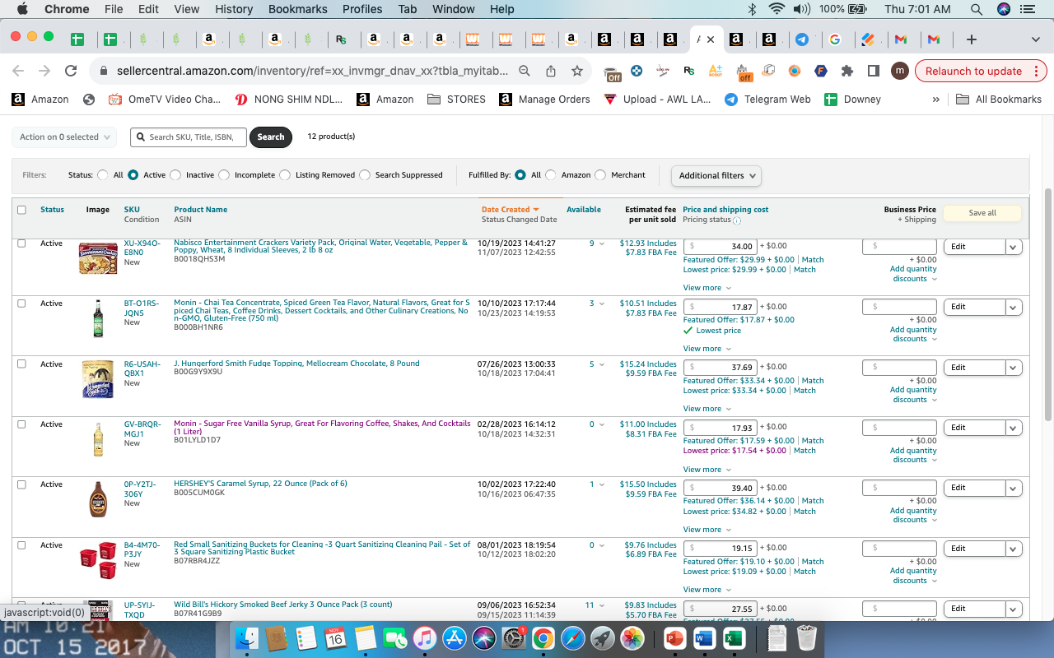Toggle Chrome's side panel icon
The width and height of the screenshot is (1054, 658).
pyautogui.click(x=873, y=71)
